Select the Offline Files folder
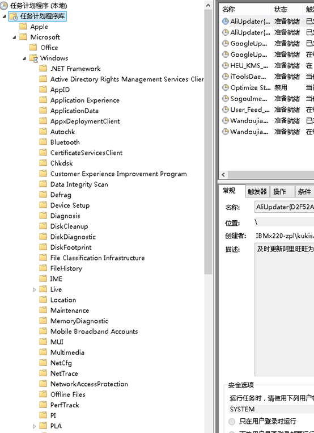The image size is (314, 433). coord(68,394)
